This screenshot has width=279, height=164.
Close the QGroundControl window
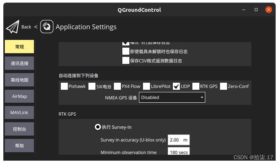269,10
